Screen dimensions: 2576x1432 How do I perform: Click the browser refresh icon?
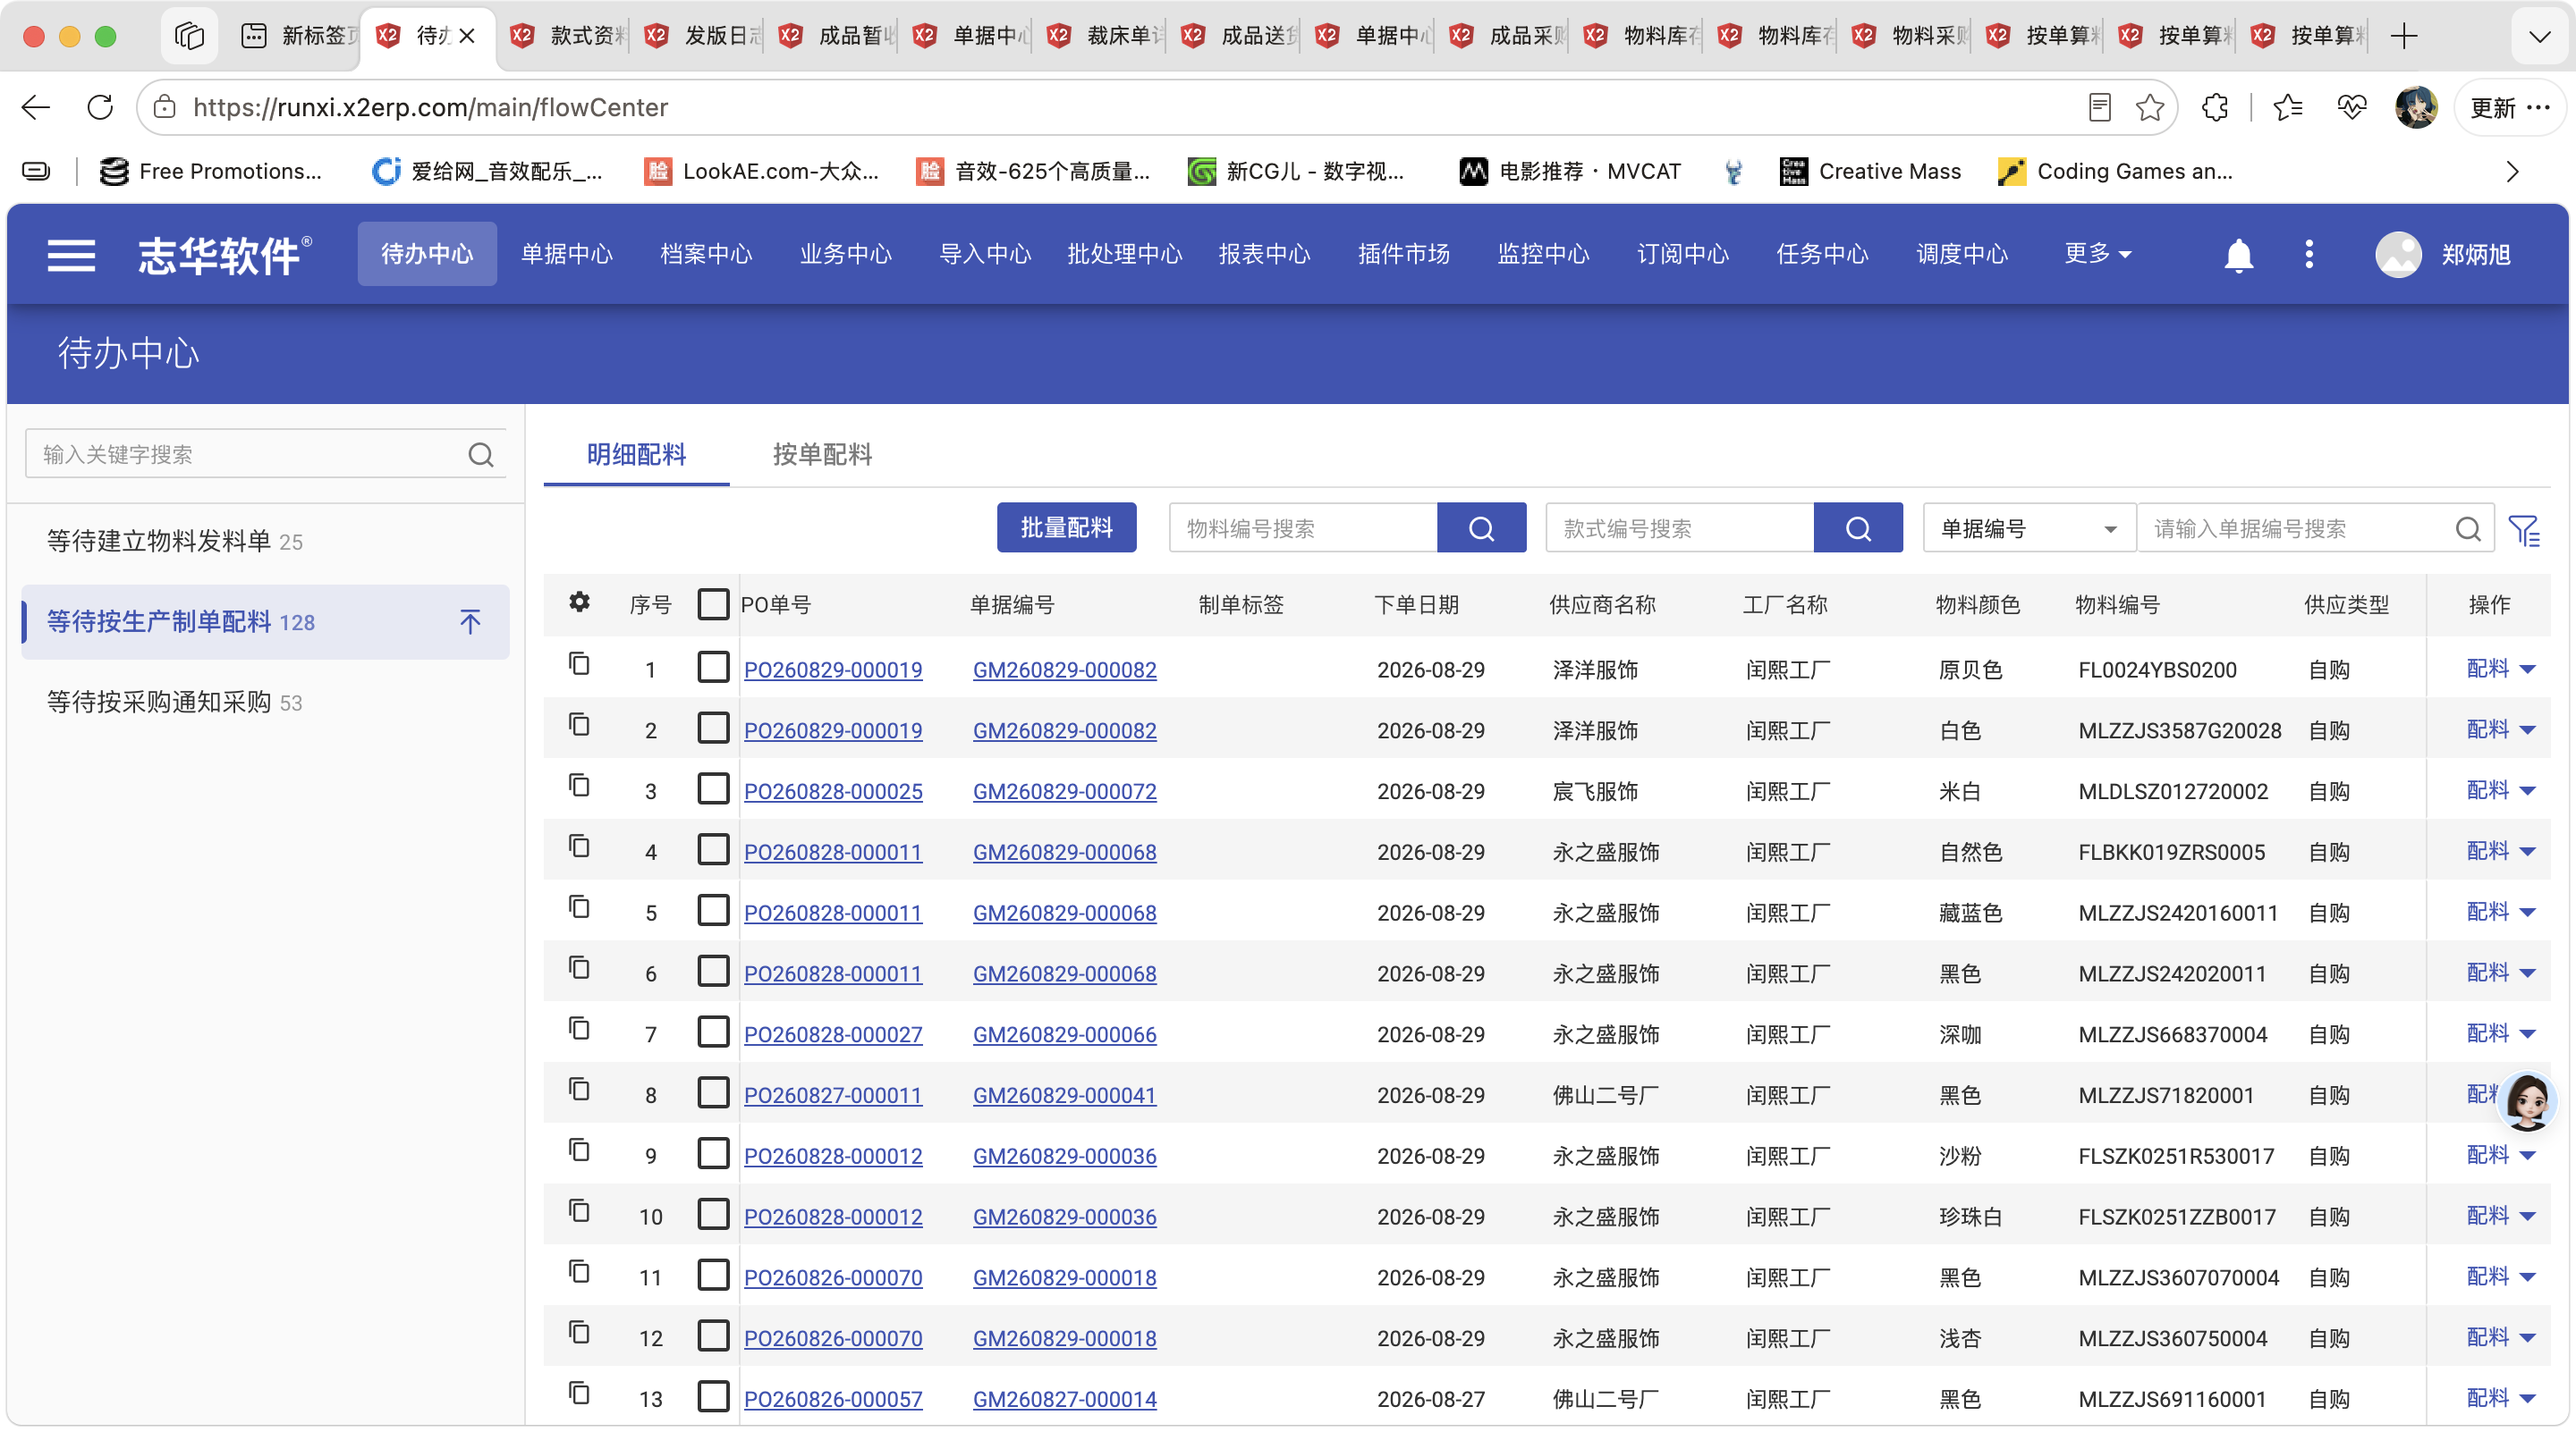tap(100, 107)
